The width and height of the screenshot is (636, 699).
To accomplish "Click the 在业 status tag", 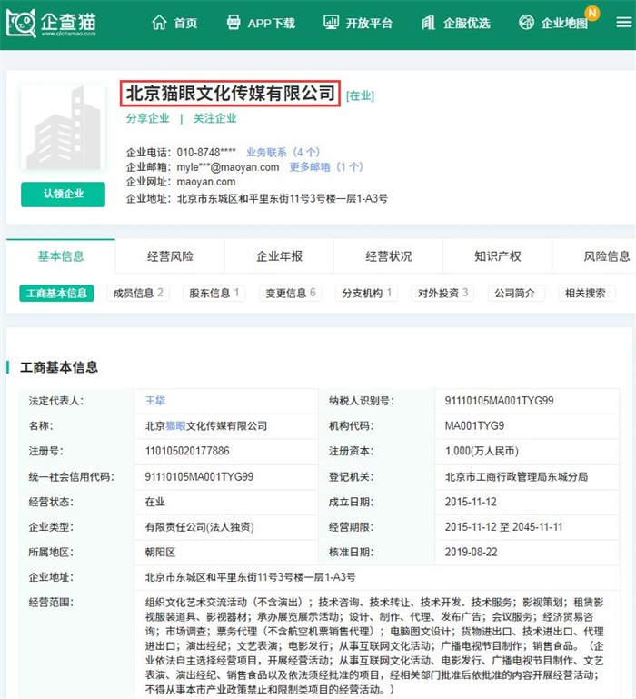I will [360, 95].
